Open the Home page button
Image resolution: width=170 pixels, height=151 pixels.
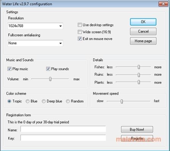point(143,41)
